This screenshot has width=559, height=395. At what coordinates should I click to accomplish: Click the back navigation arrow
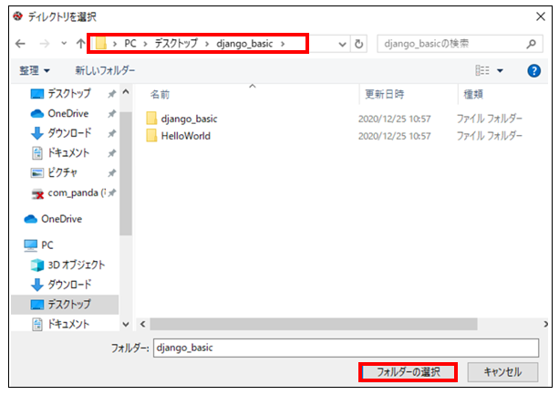coord(20,44)
